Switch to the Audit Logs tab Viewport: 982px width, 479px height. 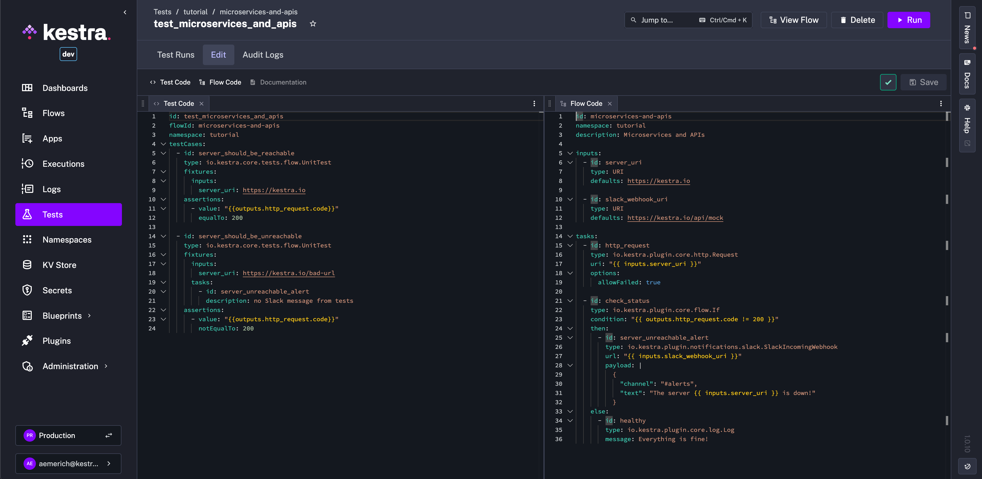tap(263, 55)
